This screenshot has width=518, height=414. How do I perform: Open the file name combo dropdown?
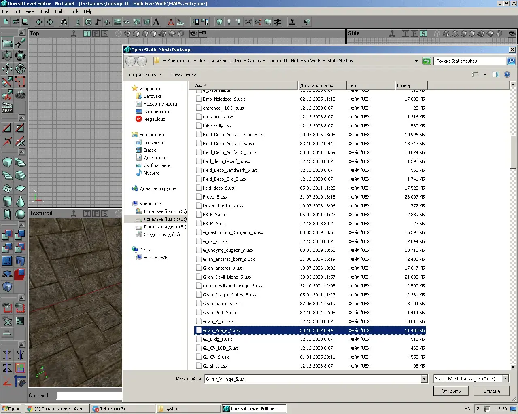coord(424,379)
